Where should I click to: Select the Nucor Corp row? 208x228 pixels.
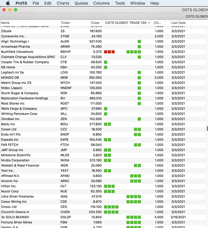pos(103,191)
